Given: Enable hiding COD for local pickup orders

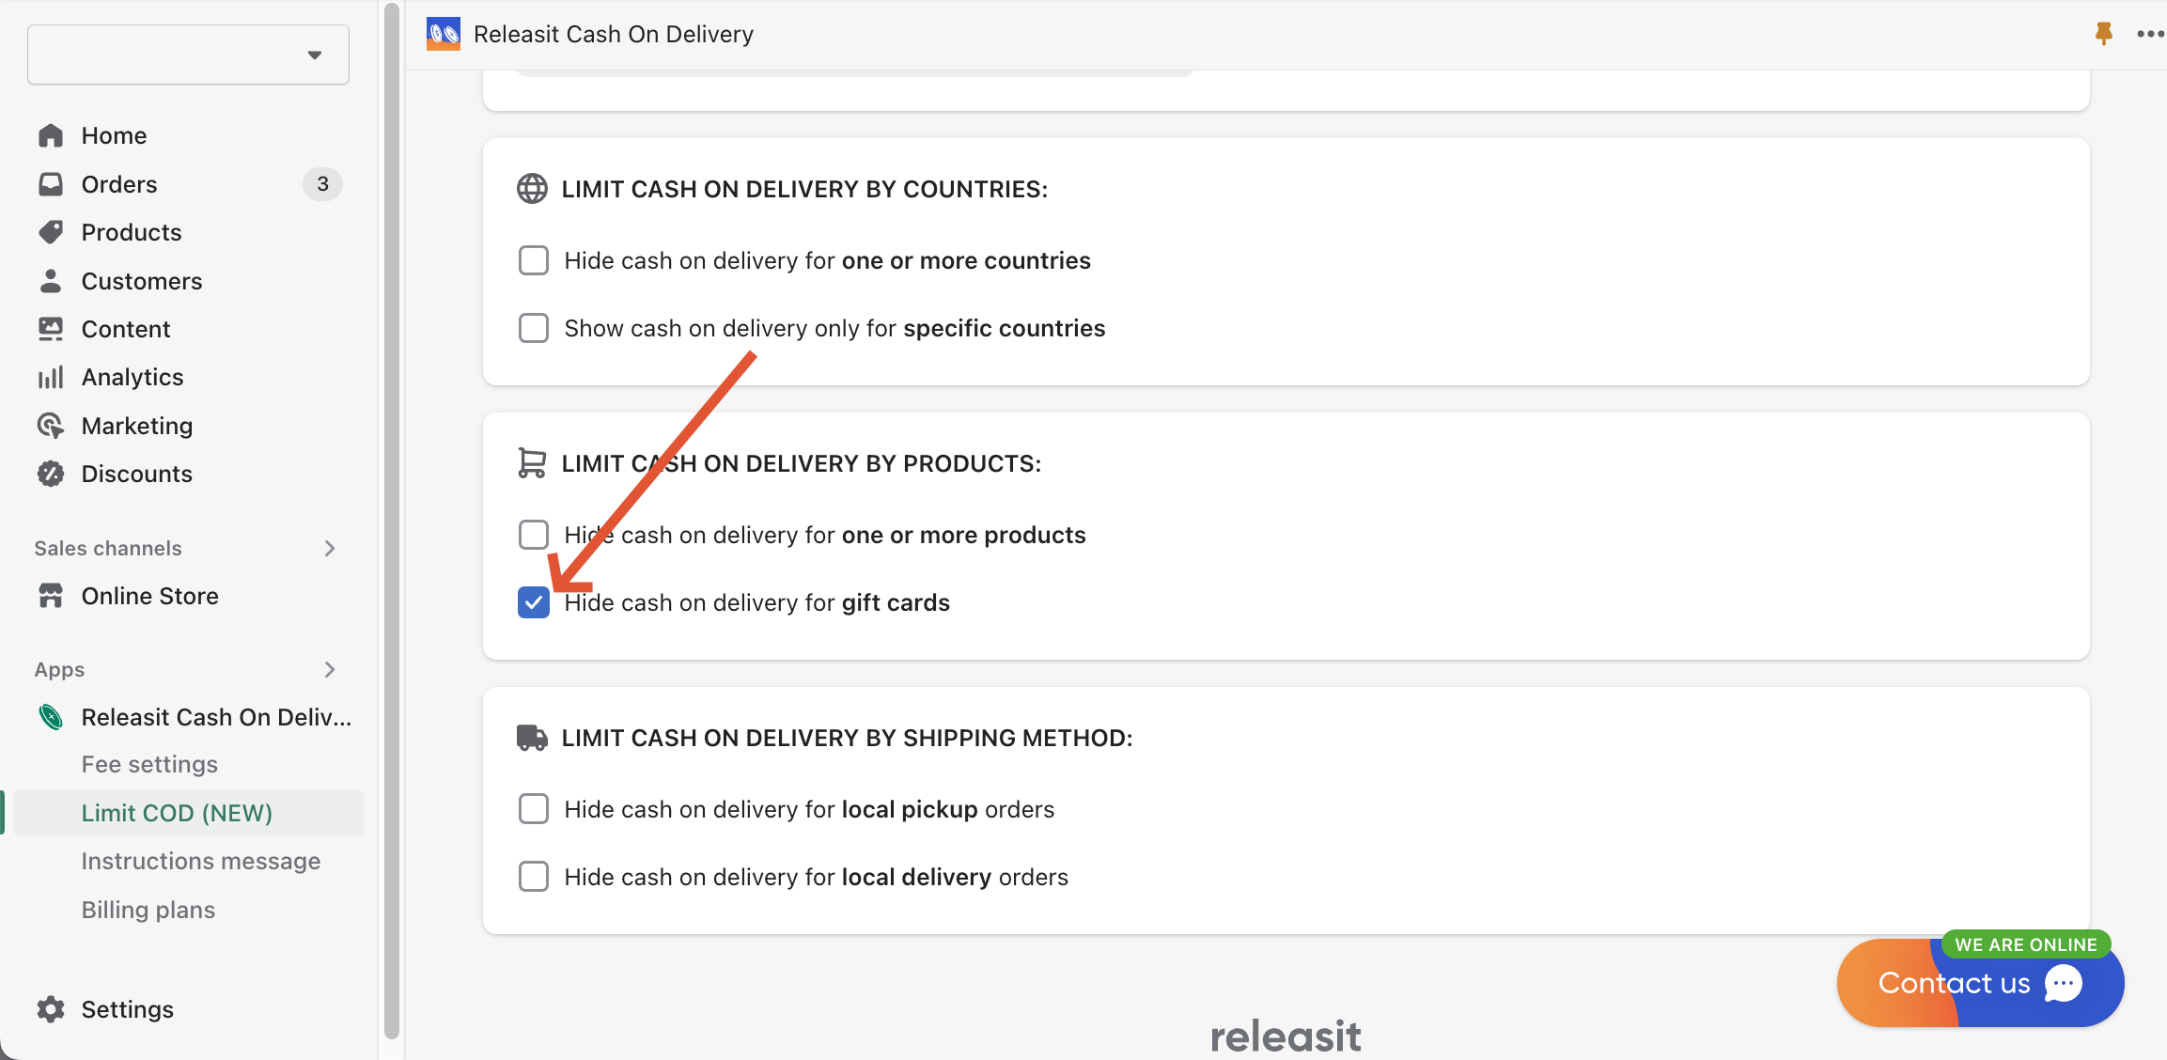Looking at the screenshot, I should 533,808.
